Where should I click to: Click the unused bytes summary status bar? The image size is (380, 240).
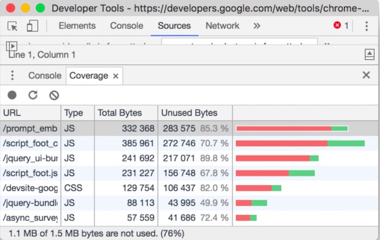point(96,233)
